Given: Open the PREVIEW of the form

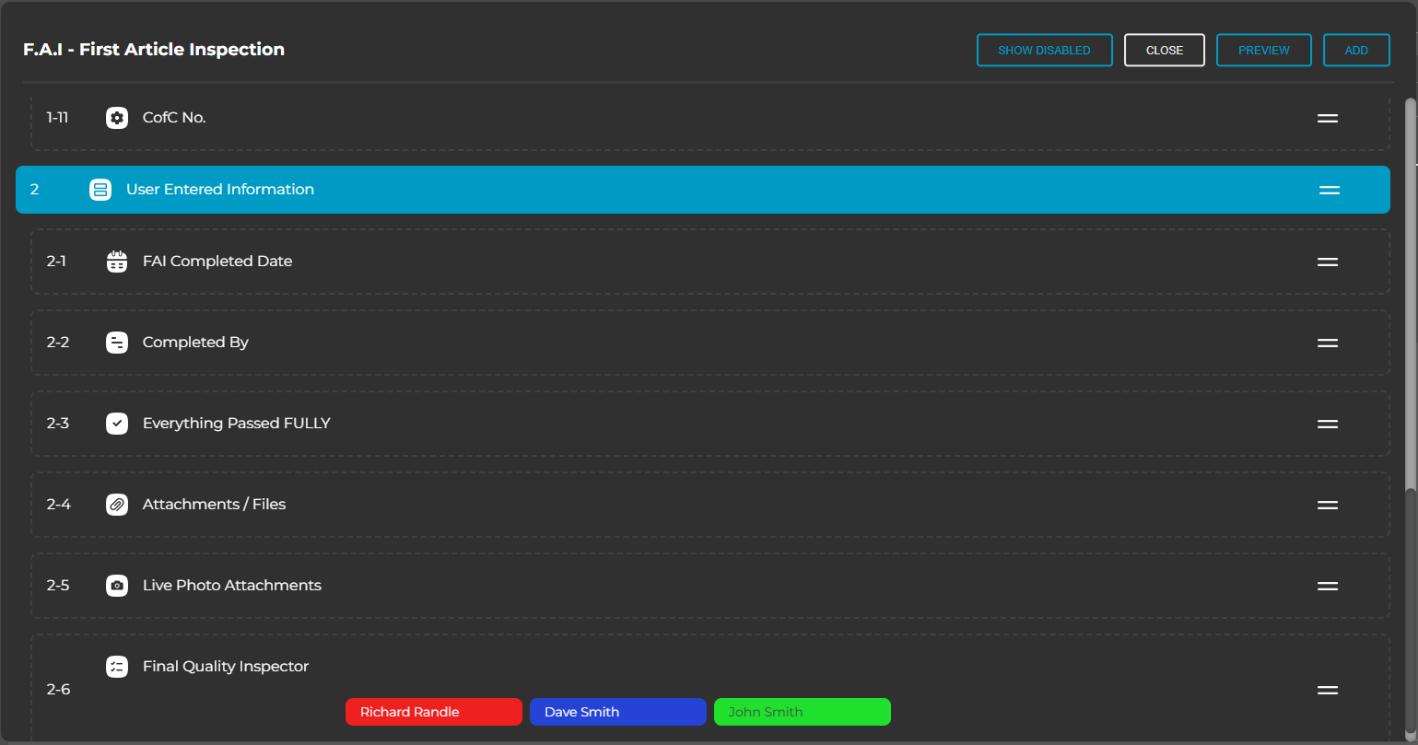Looking at the screenshot, I should (x=1264, y=51).
